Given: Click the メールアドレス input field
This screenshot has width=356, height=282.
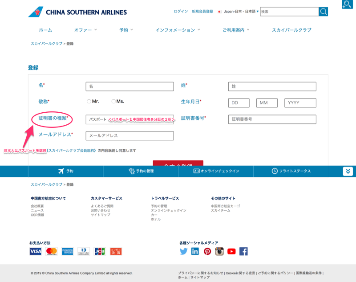Looking at the screenshot, I should pyautogui.click(x=129, y=136).
